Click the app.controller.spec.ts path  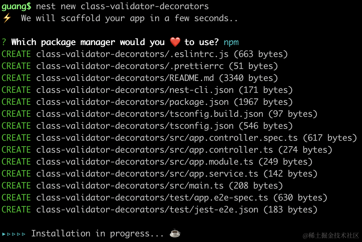click(x=167, y=138)
